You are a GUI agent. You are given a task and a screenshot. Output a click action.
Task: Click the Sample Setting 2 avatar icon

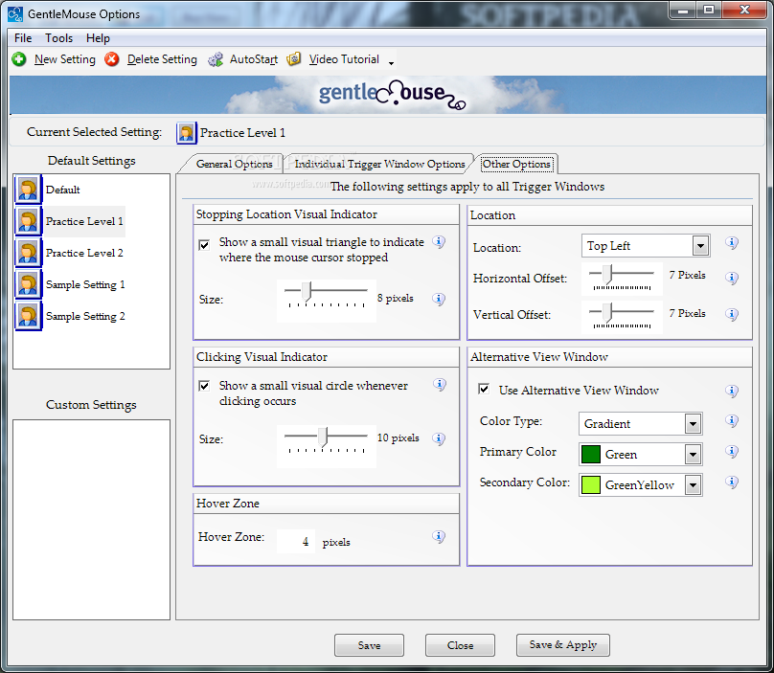[28, 316]
